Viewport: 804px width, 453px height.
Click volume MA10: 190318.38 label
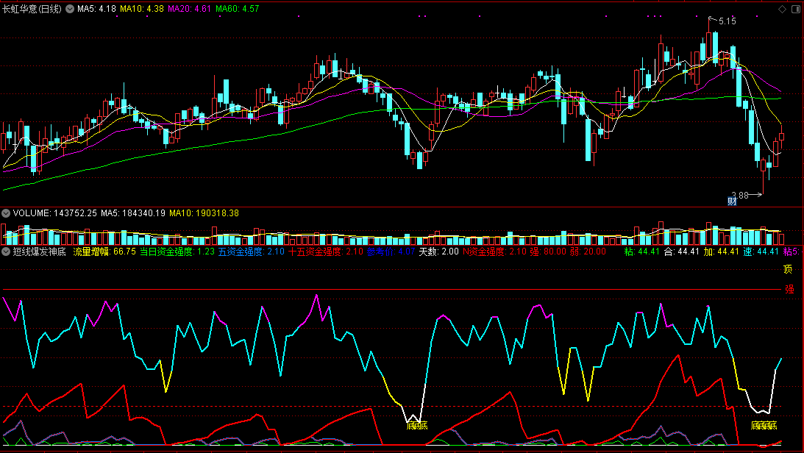204,213
